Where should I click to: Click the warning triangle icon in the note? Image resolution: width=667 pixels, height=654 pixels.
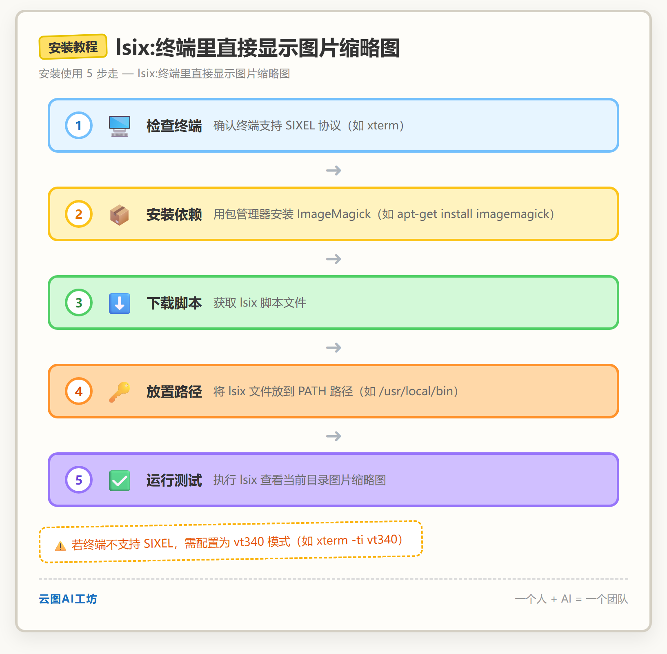coord(60,546)
